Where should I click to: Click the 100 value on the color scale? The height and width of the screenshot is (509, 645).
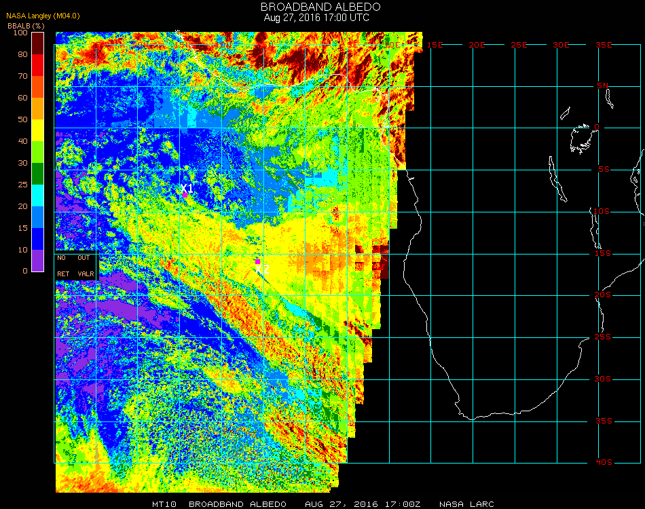click(20, 33)
